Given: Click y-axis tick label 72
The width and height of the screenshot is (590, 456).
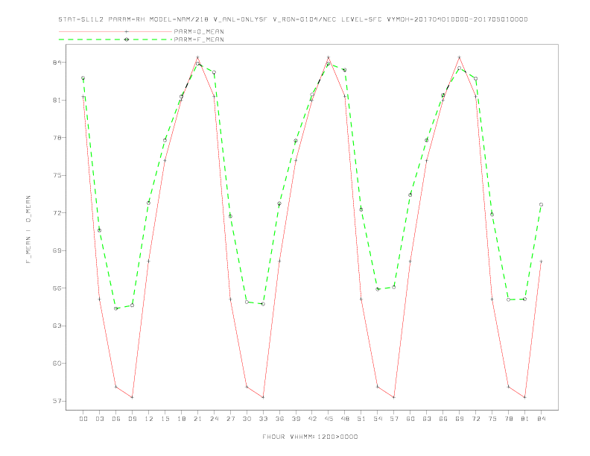Looking at the screenshot, I should [x=57, y=213].
